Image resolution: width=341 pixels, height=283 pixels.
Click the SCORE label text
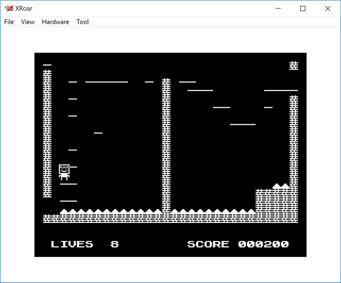click(208, 244)
